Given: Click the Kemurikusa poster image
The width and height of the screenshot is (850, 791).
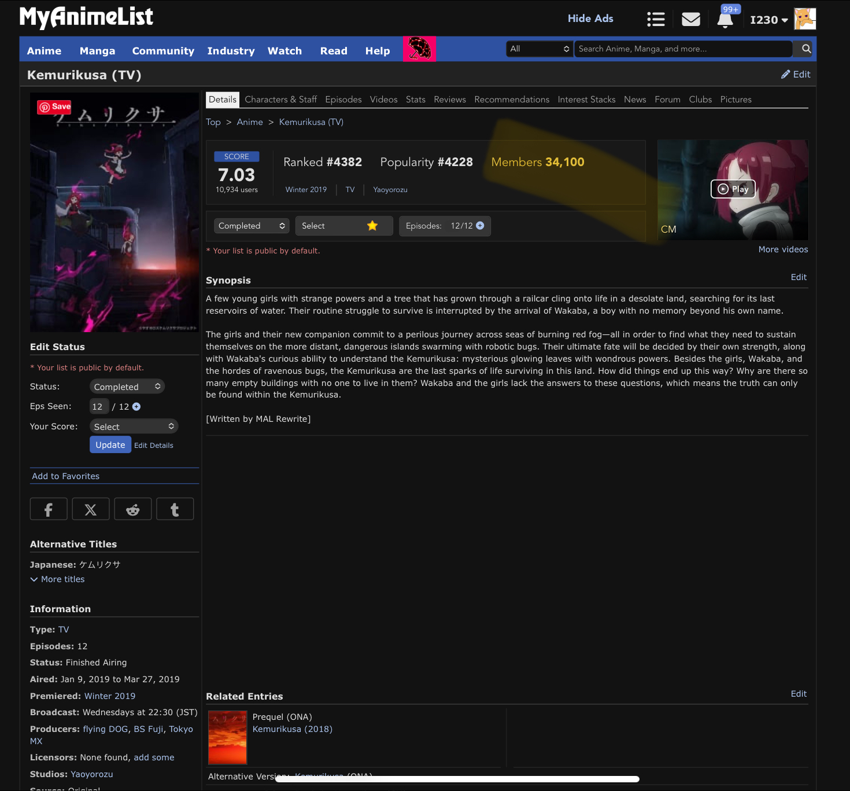Looking at the screenshot, I should 114,212.
